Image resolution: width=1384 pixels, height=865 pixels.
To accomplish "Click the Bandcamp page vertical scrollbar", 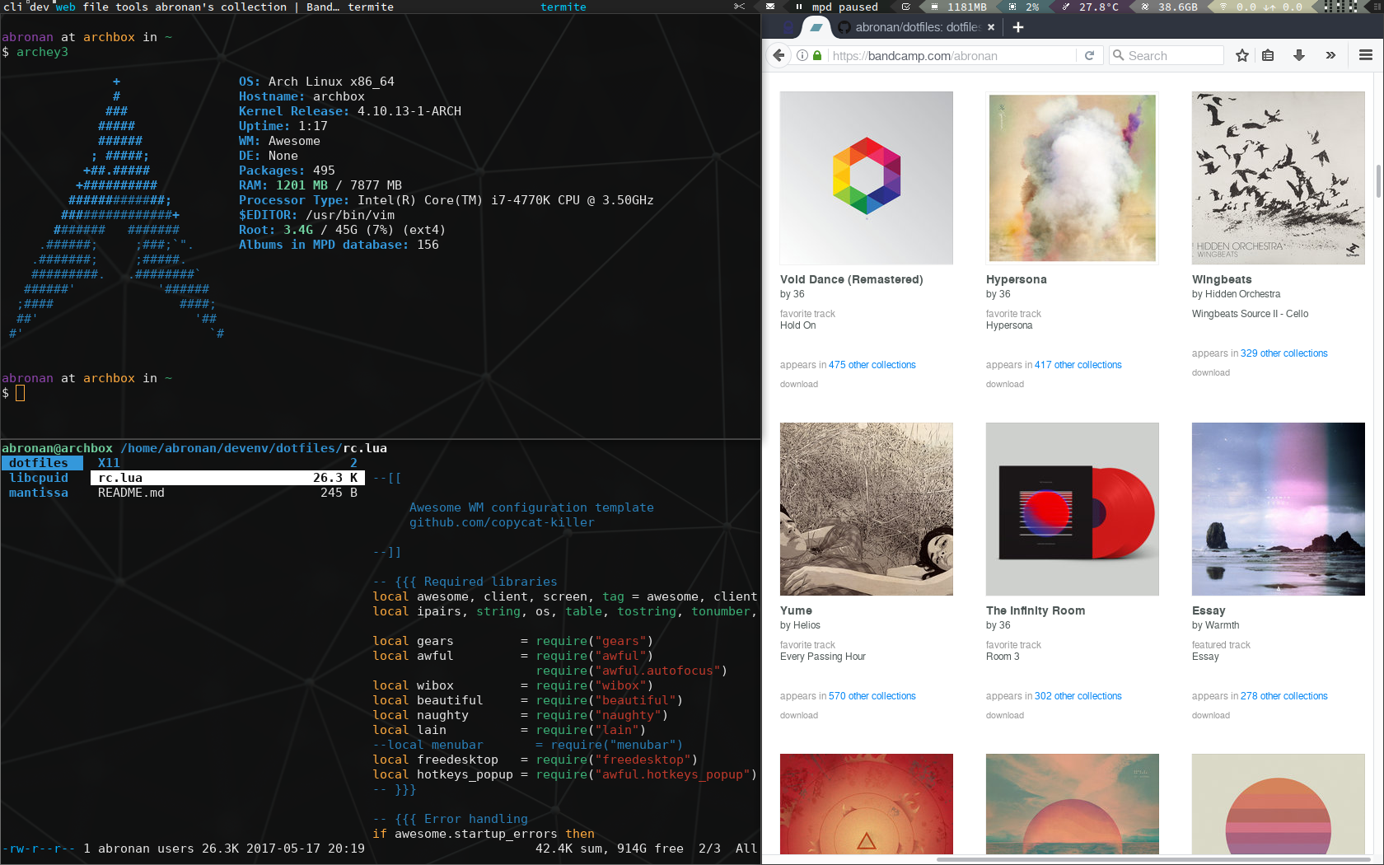I will coord(1378,181).
